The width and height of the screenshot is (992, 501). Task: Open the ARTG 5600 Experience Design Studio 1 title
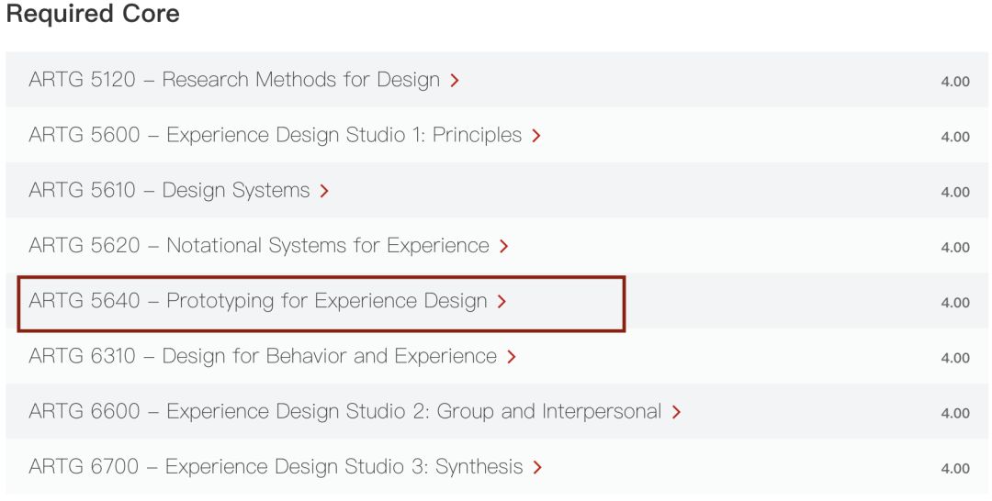pyautogui.click(x=275, y=135)
